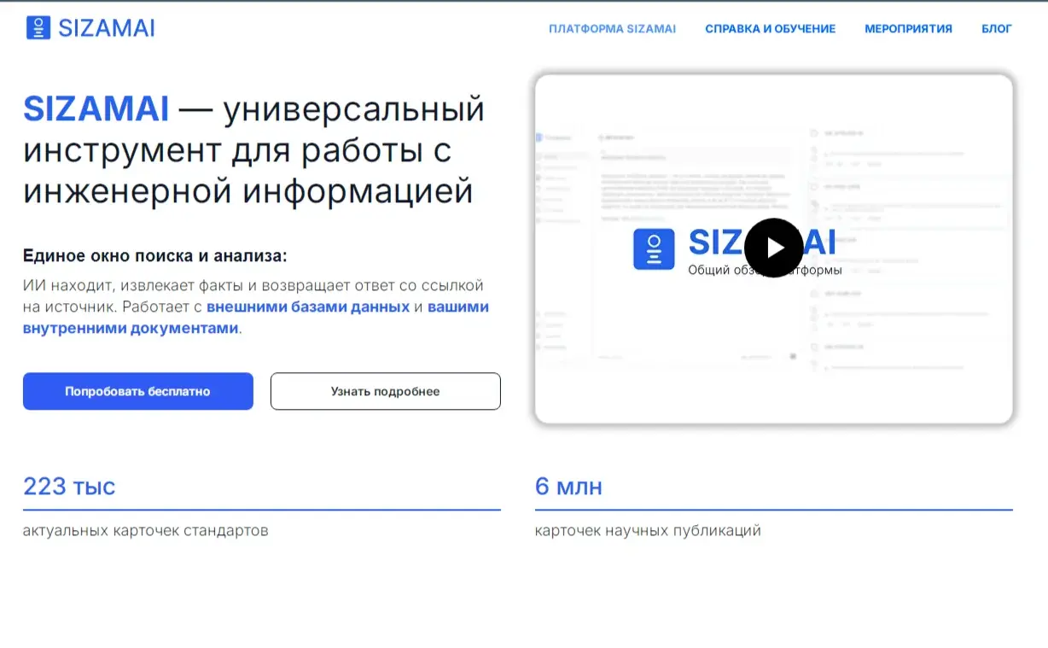The height and width of the screenshot is (648, 1048).
Task: Open the СПРАВКА И ОБУЧЕНИЕ menu item
Action: [x=770, y=29]
